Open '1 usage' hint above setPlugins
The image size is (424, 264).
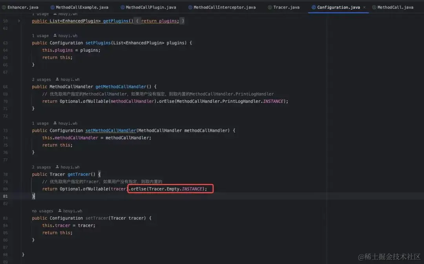pyautogui.click(x=40, y=36)
